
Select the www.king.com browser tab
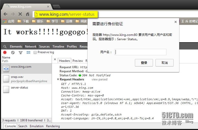(26, 7)
